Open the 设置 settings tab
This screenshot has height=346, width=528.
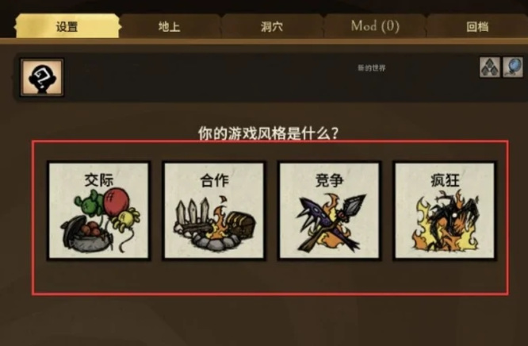pyautogui.click(x=67, y=26)
